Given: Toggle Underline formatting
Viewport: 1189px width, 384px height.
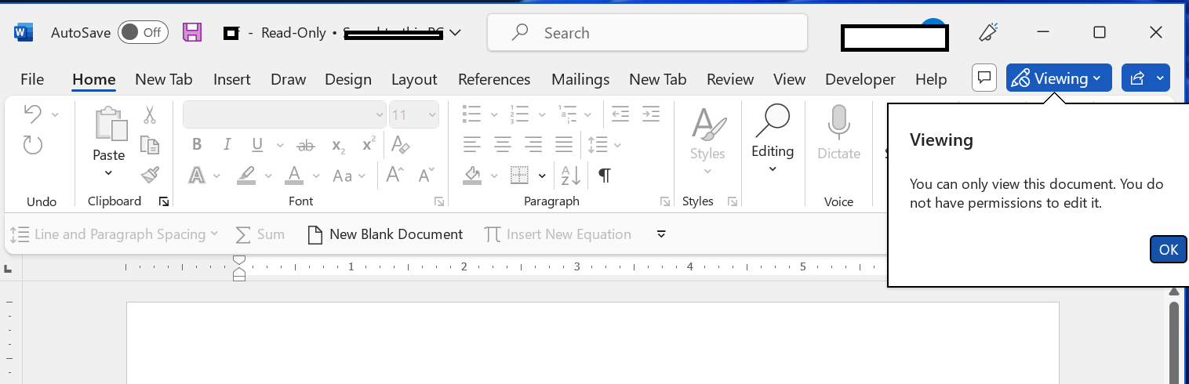Looking at the screenshot, I should 257,145.
